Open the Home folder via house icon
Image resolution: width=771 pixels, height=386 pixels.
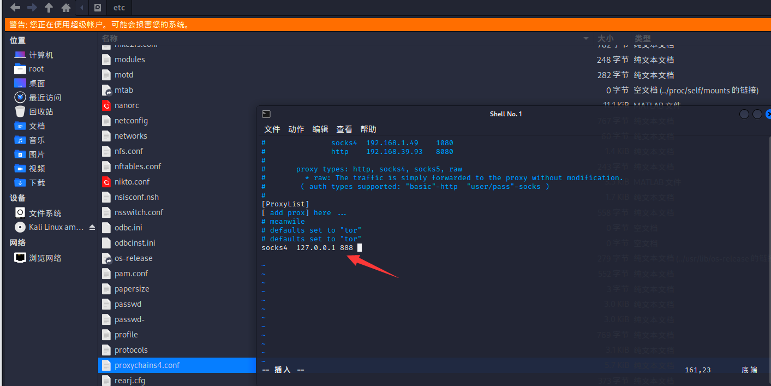pyautogui.click(x=66, y=8)
